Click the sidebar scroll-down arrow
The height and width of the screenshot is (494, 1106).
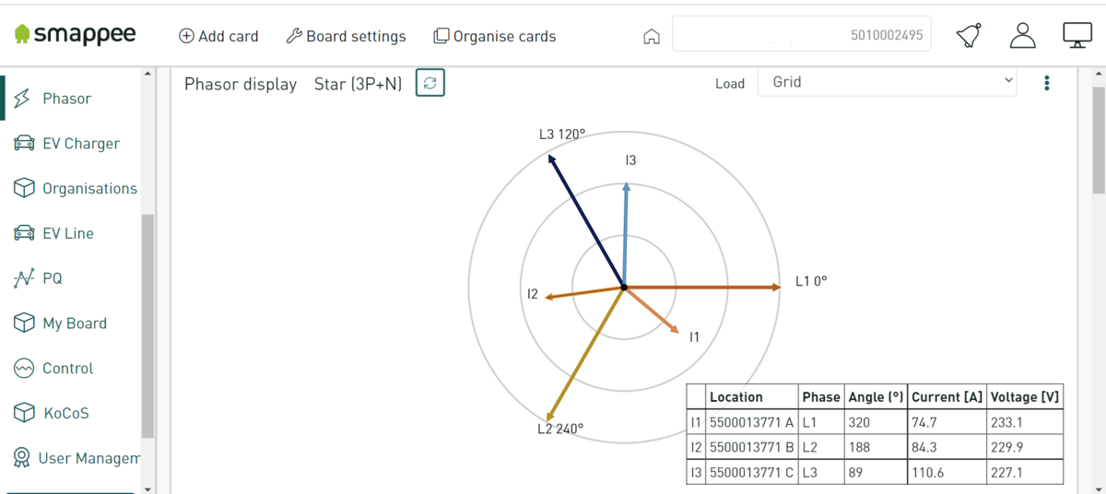coord(147,488)
